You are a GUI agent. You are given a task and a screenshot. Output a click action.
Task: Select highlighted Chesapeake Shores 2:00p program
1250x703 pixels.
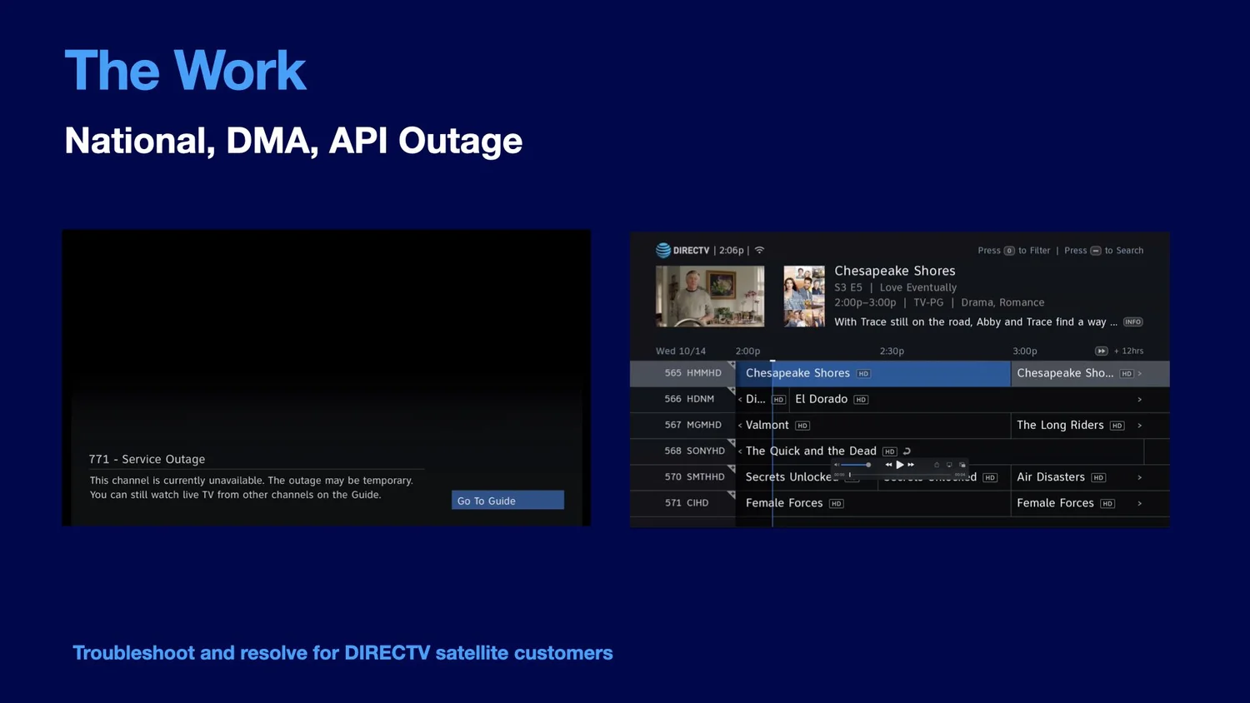872,373
